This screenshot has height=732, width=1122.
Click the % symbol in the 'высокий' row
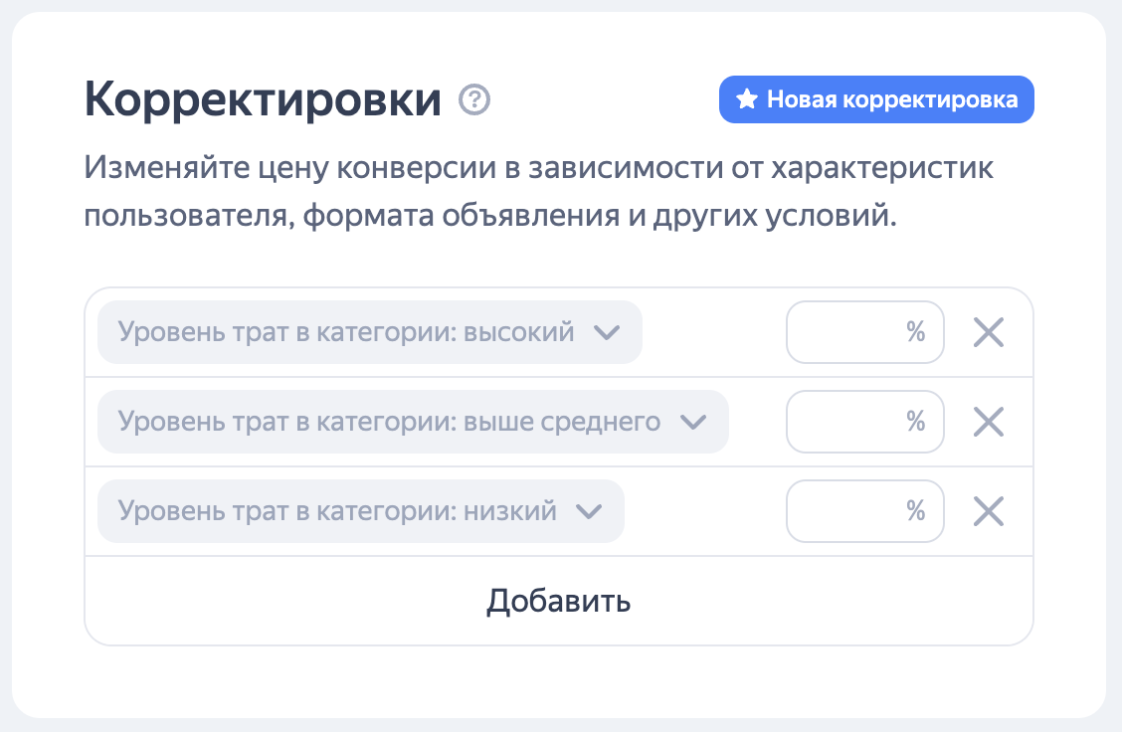pyautogui.click(x=915, y=332)
